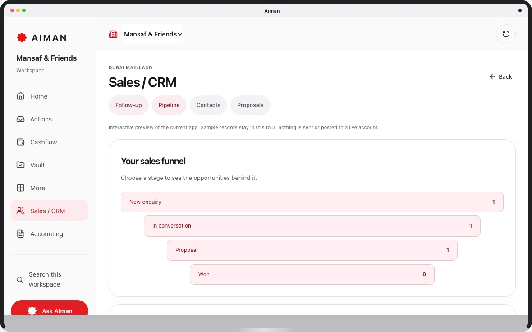Viewport: 532px width, 332px height.
Task: Click the Cashflow wallet icon
Action: (x=20, y=142)
